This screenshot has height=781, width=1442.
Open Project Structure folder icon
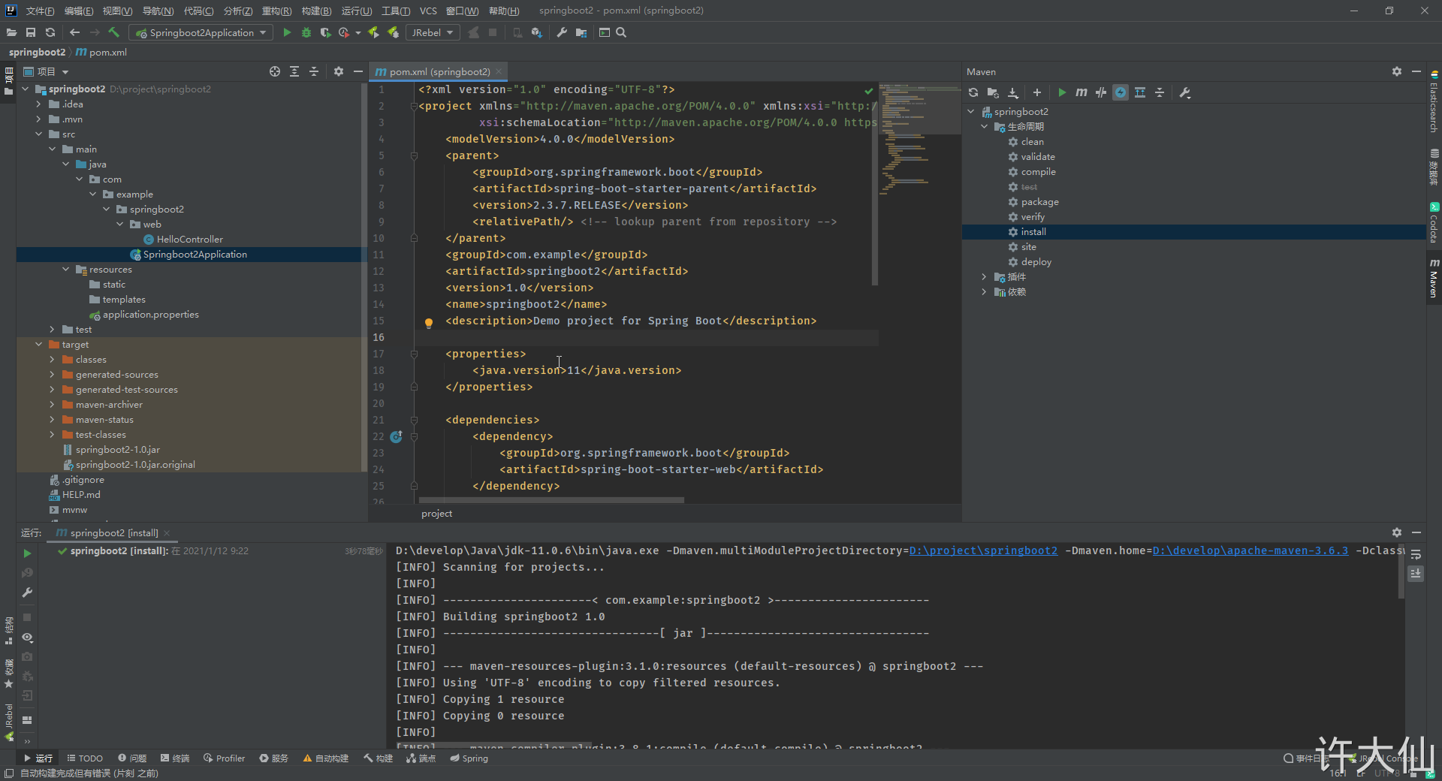[581, 32]
